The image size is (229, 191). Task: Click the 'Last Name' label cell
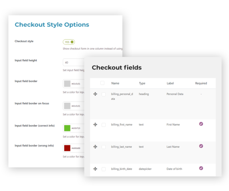173,147
